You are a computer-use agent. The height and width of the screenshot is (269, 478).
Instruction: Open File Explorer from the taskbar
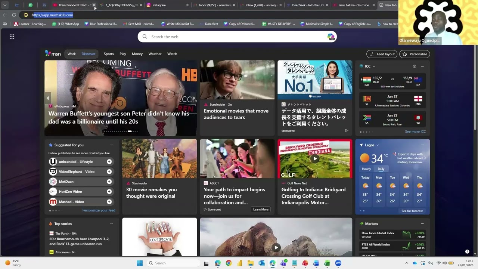tap(251, 263)
